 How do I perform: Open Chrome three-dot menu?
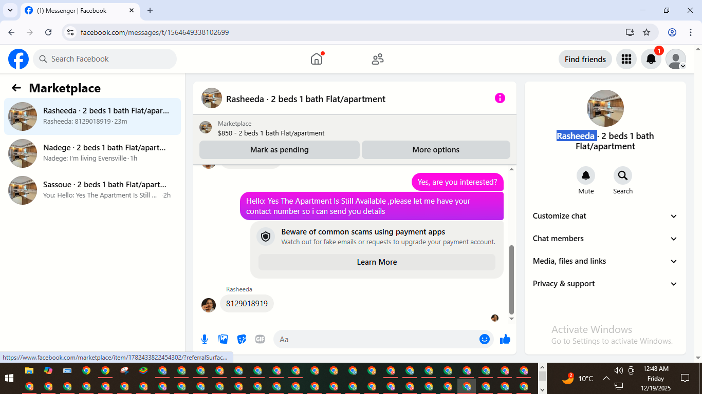pos(690,32)
